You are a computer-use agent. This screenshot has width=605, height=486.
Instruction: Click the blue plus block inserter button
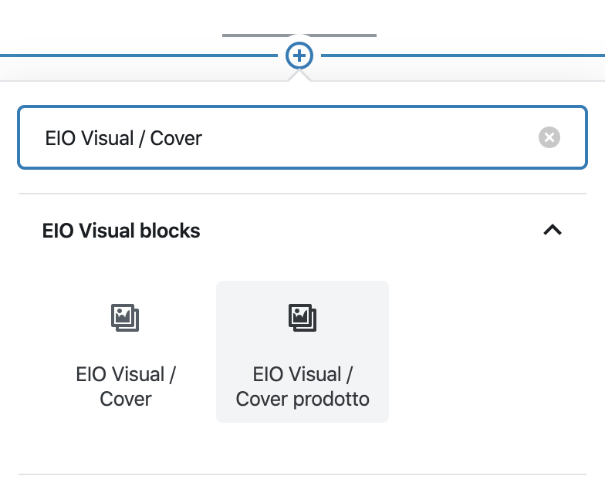(299, 56)
